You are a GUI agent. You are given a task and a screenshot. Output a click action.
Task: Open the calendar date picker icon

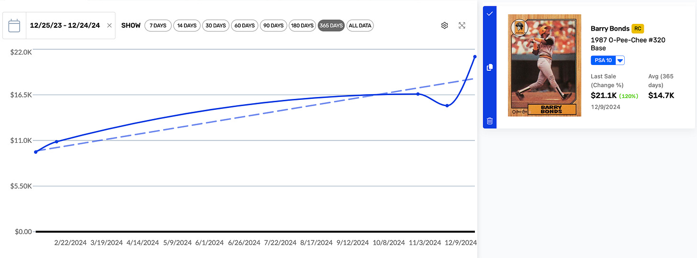pos(14,25)
